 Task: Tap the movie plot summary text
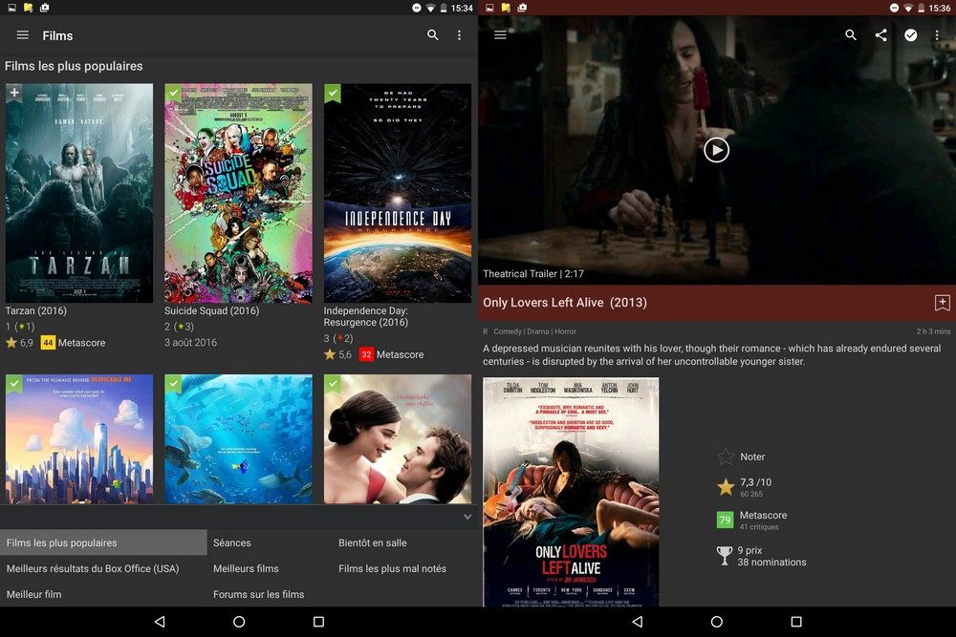coord(712,355)
